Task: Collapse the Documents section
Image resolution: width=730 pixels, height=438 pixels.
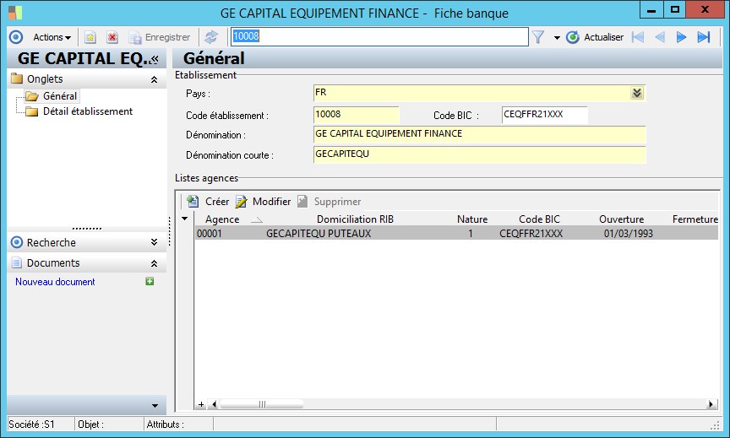Action: 154,263
